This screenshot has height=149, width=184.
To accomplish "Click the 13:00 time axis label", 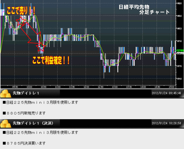I will click(115, 87).
